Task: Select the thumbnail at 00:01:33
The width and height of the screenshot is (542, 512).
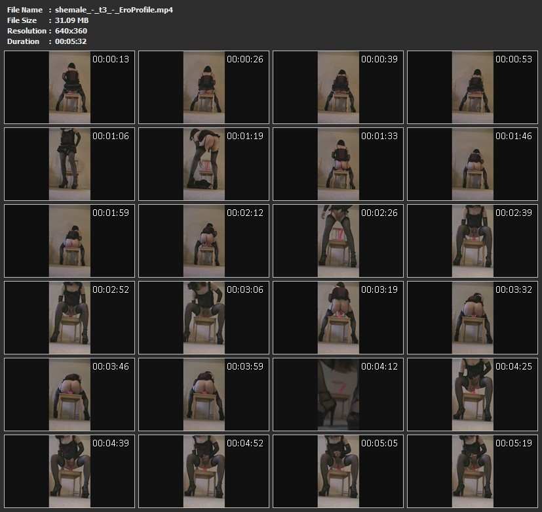Action: click(x=338, y=164)
